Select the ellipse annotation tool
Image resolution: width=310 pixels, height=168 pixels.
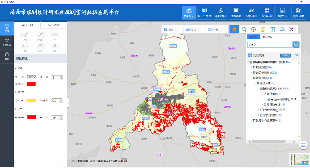pos(55,35)
